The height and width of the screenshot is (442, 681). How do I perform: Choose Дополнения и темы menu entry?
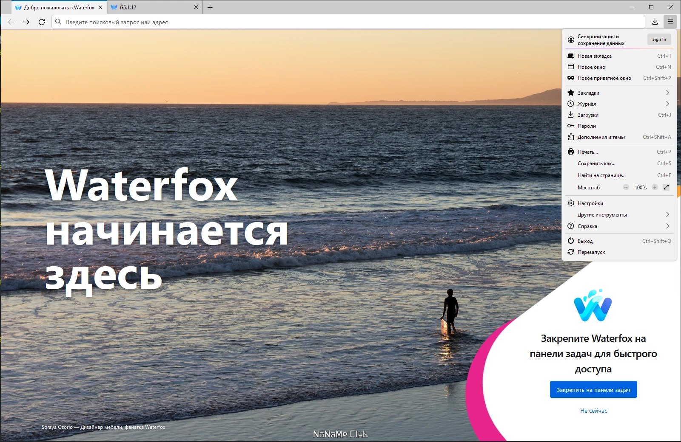coord(619,137)
